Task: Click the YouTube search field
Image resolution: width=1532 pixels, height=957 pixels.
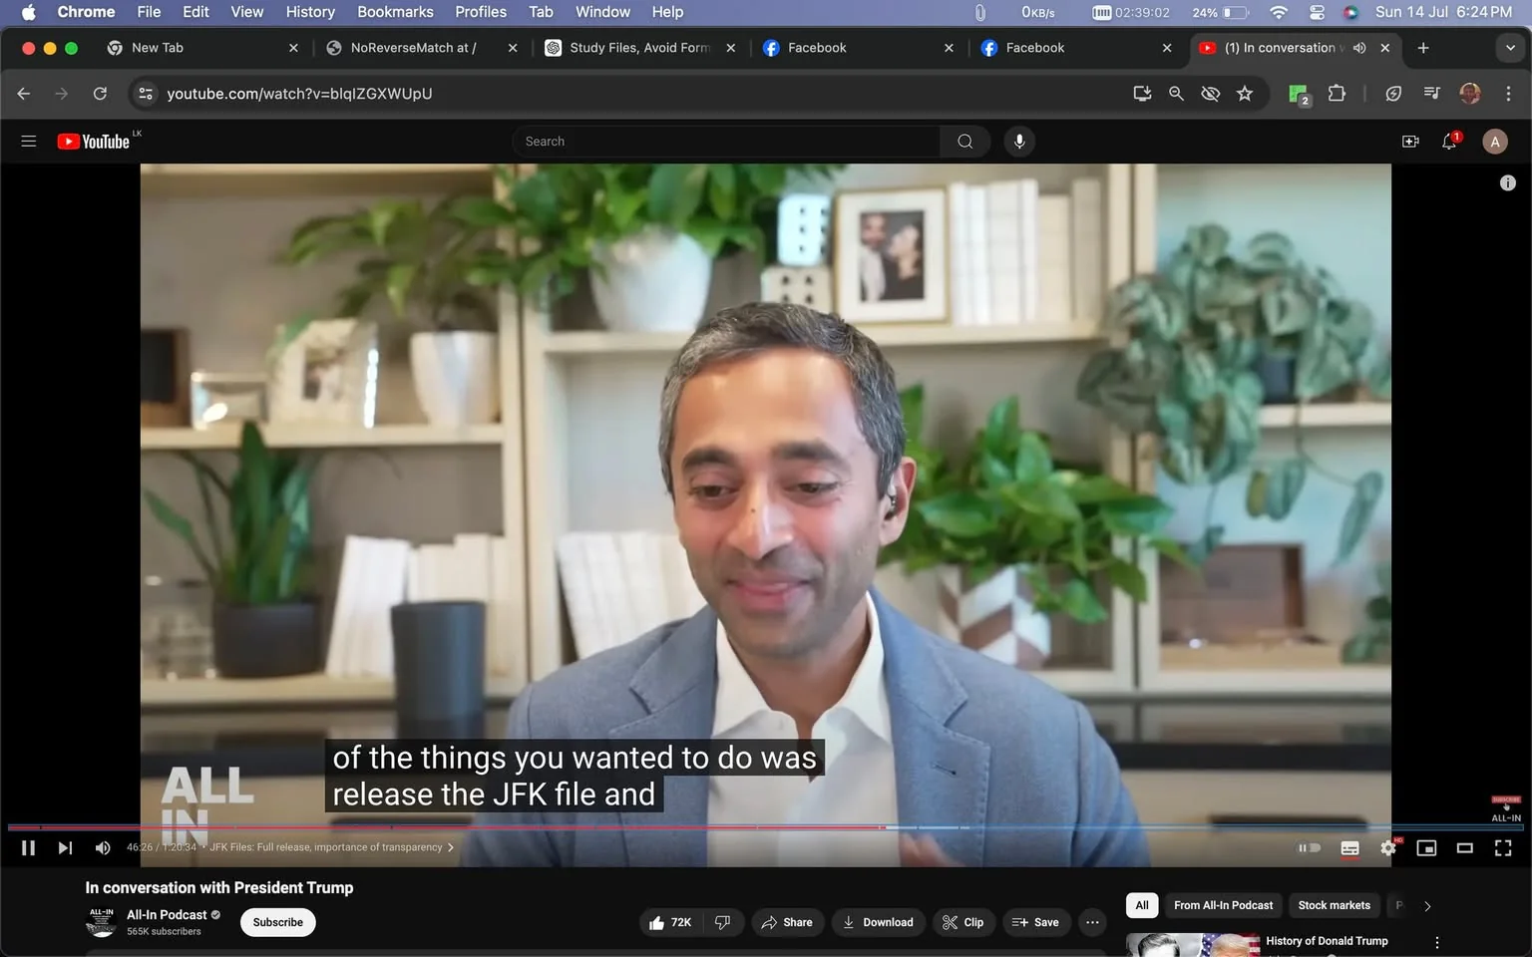Action: click(726, 142)
